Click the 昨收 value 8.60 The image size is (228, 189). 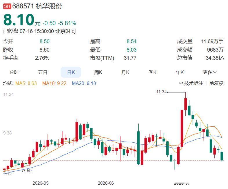44,50
